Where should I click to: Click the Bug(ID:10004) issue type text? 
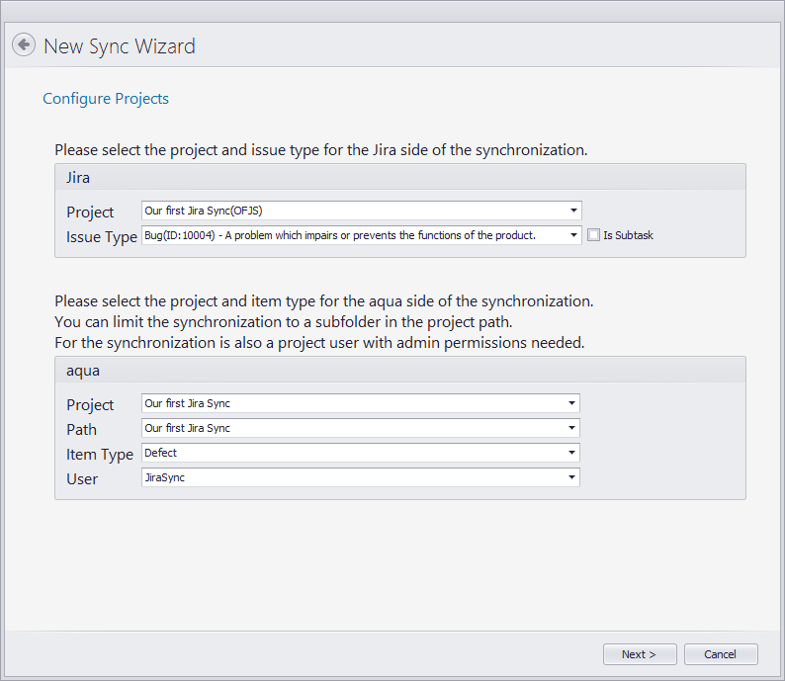(339, 235)
